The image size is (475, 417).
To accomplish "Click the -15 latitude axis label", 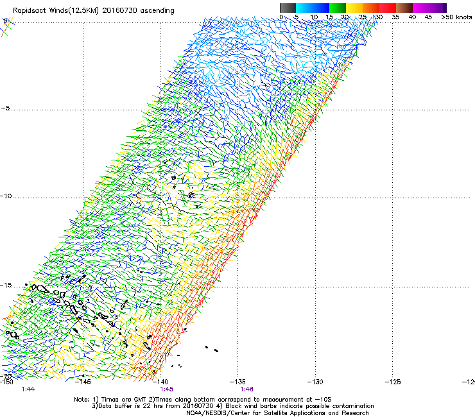I will [x=6, y=285].
